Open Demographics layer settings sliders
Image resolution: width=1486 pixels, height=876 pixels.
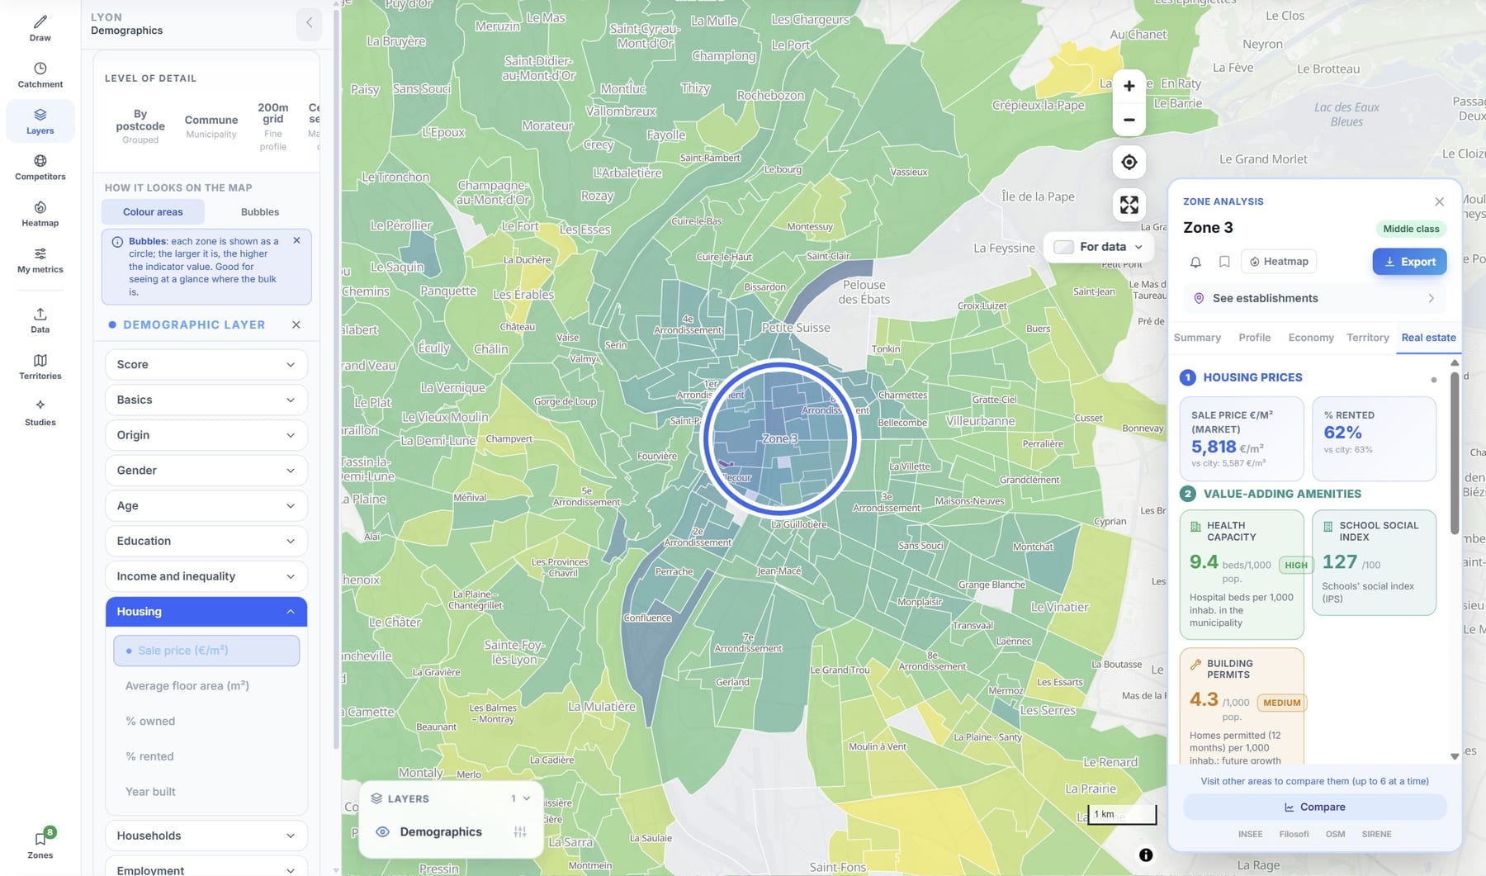pos(519,831)
